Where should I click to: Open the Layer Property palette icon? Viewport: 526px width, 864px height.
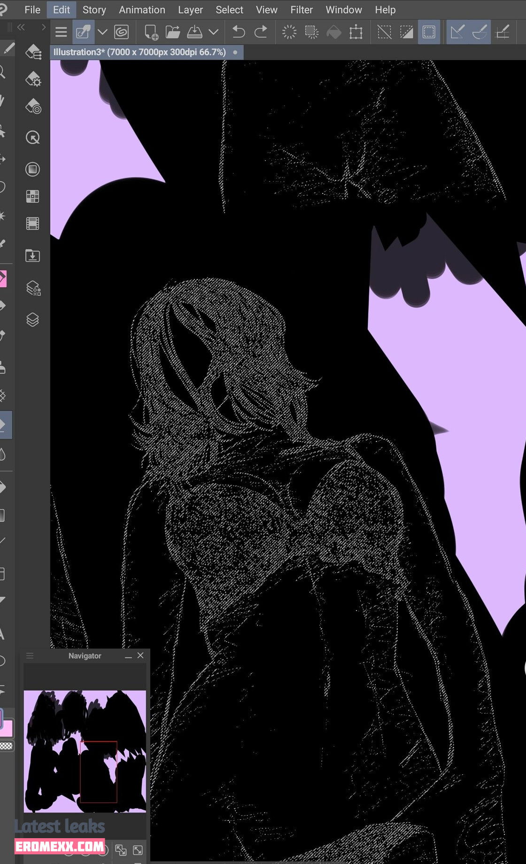coord(33,287)
